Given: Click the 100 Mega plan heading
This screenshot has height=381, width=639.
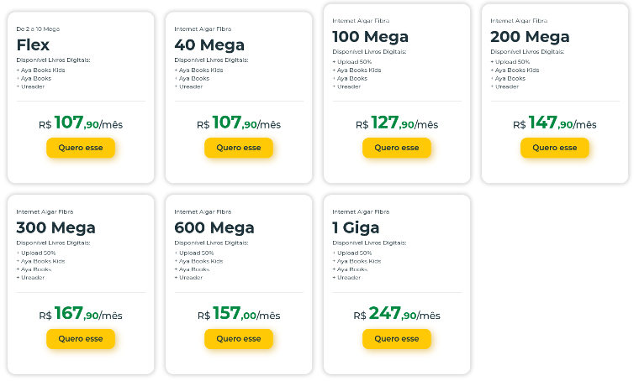Looking at the screenshot, I should click(370, 37).
